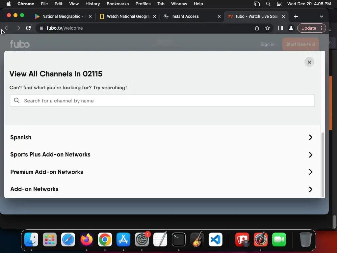Open the Apple menu

click(x=9, y=4)
